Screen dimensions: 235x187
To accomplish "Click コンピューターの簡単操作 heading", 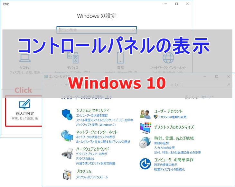I will click(174, 160).
